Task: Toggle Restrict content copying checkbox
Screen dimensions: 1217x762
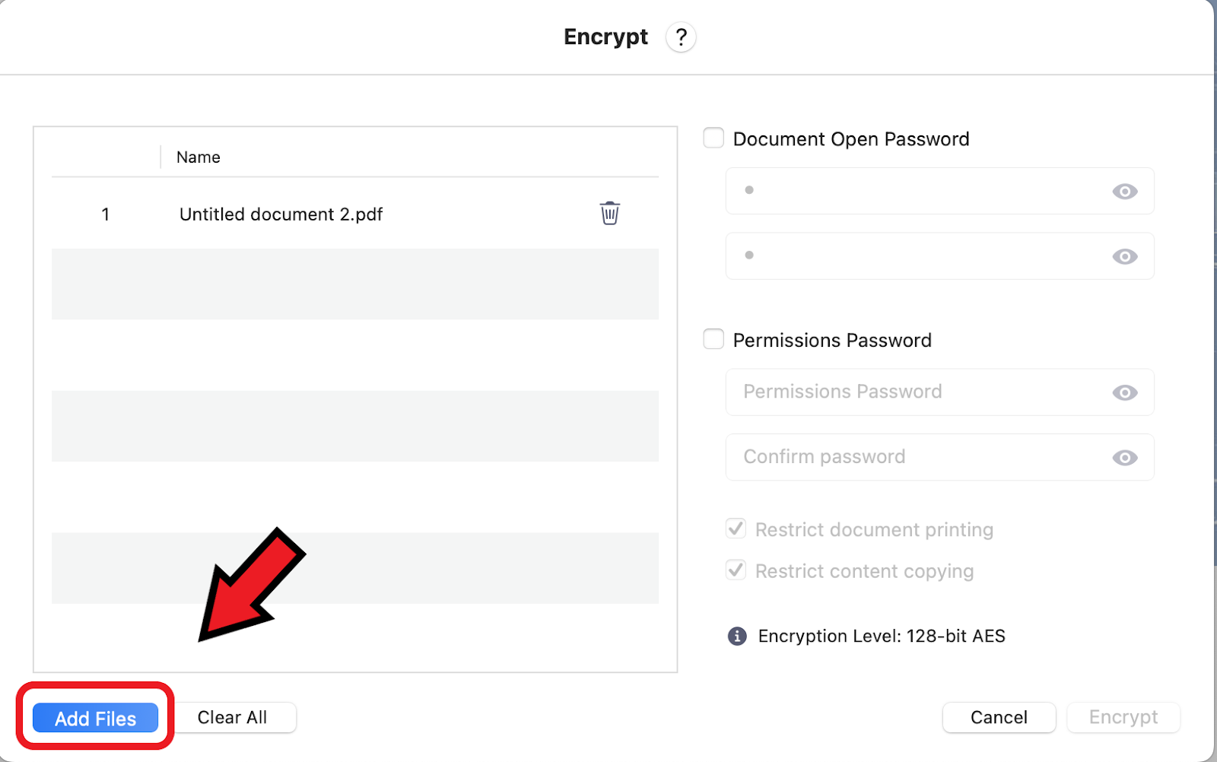Action: [x=736, y=570]
